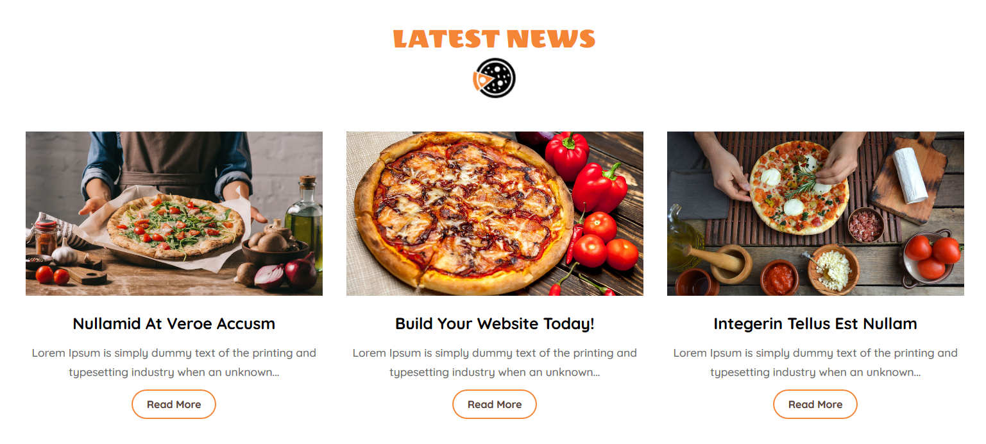The image size is (986, 444).
Task: Open the hands decorating pizza image
Action: coord(815,214)
